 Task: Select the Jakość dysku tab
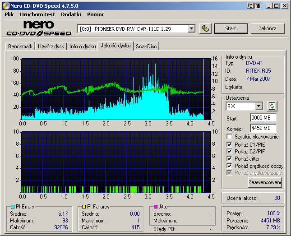click(115, 46)
